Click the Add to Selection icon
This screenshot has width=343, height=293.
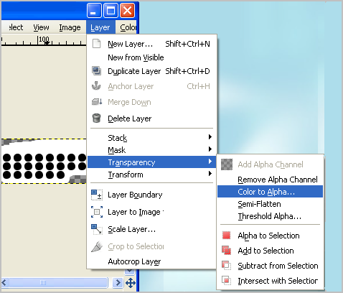coord(226,251)
